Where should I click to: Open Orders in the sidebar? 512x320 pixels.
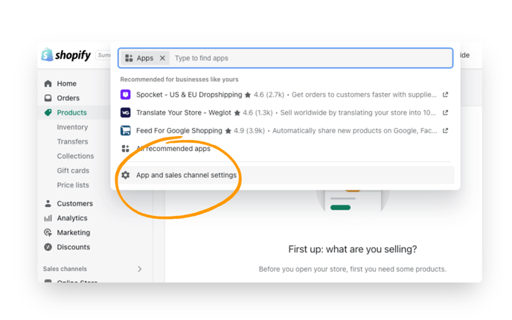point(68,97)
